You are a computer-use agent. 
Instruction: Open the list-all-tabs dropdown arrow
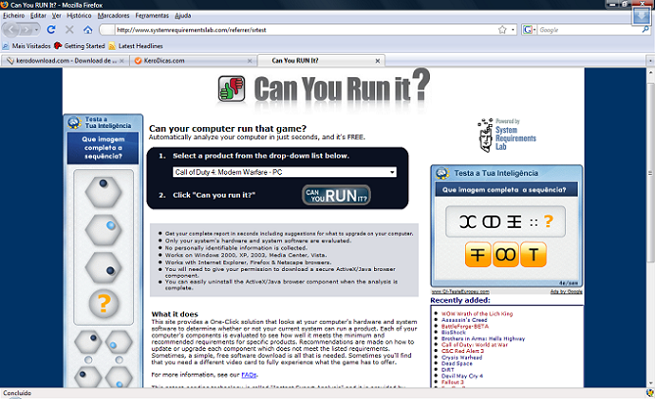coord(650,61)
